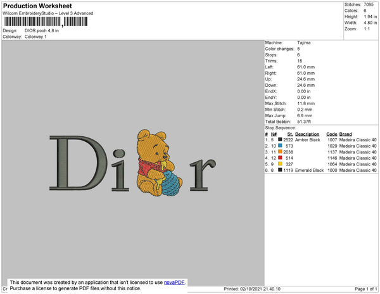Select stitch count '1119' in stop 6
380x294 pixels.
tap(288, 170)
